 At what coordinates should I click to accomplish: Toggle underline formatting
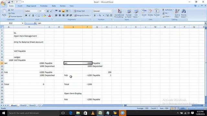[33, 15]
